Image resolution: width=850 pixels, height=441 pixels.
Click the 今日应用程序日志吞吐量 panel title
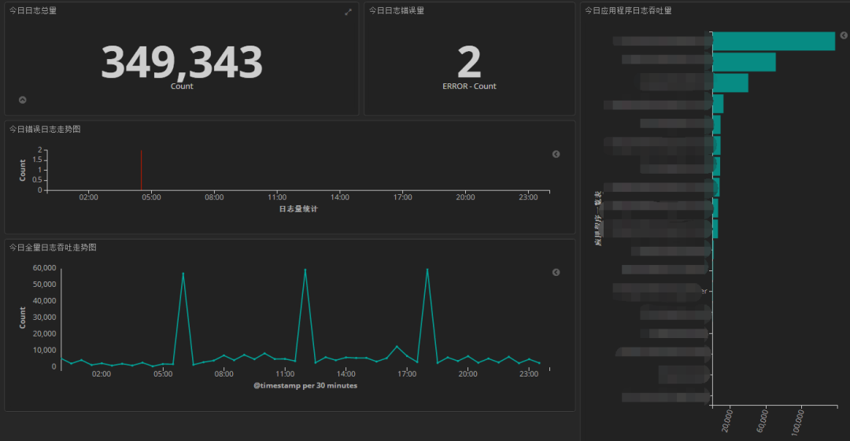pyautogui.click(x=628, y=10)
